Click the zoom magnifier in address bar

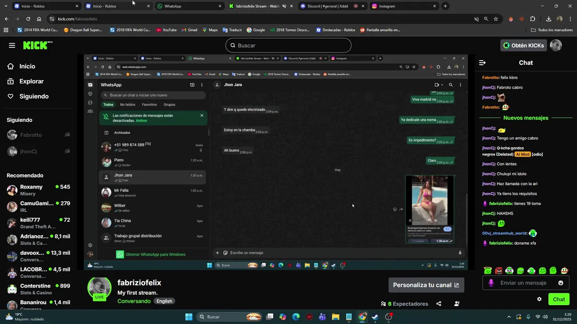(486, 19)
